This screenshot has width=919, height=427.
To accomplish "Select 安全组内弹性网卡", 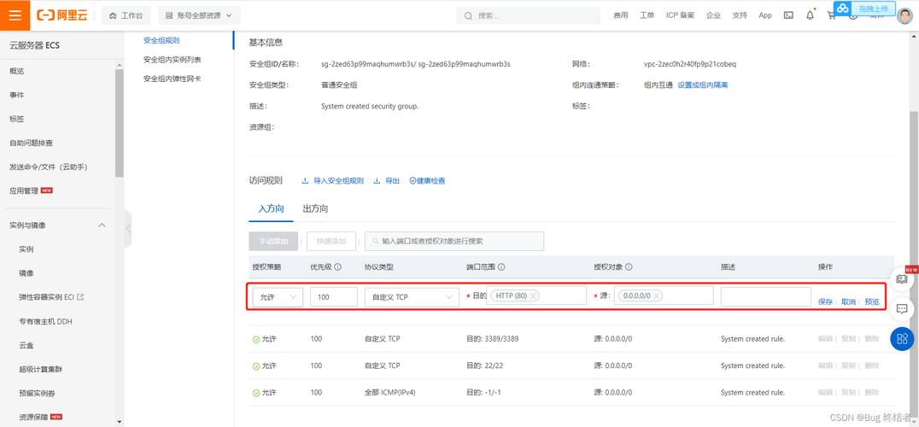I will (173, 79).
